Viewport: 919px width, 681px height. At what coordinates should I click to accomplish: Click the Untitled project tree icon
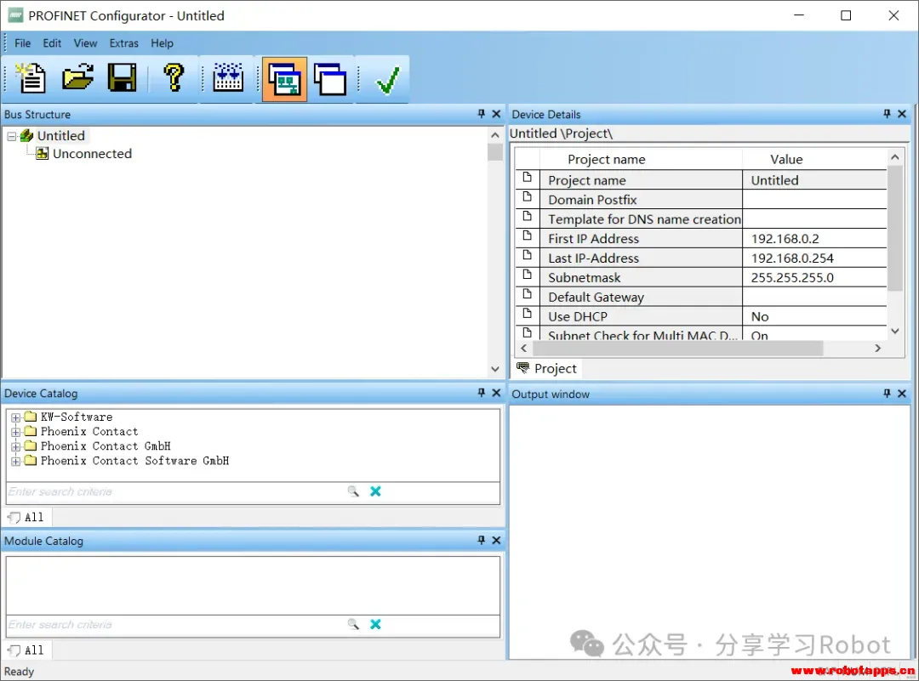[x=26, y=136]
